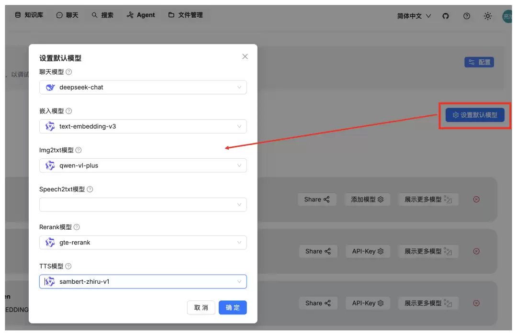Screen dimensions: 517x334
Task: Click the GitHub icon in header
Action: click(x=446, y=16)
